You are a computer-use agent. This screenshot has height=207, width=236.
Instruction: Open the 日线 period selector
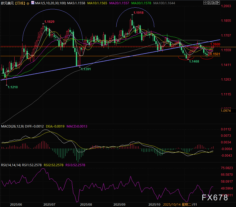[20, 3]
